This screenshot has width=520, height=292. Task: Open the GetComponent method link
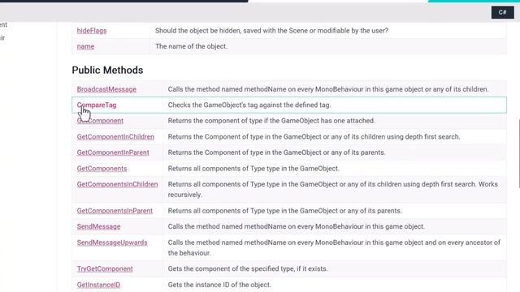point(100,121)
